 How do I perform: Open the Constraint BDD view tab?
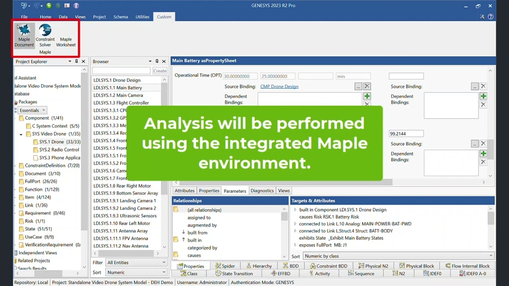click(328, 266)
